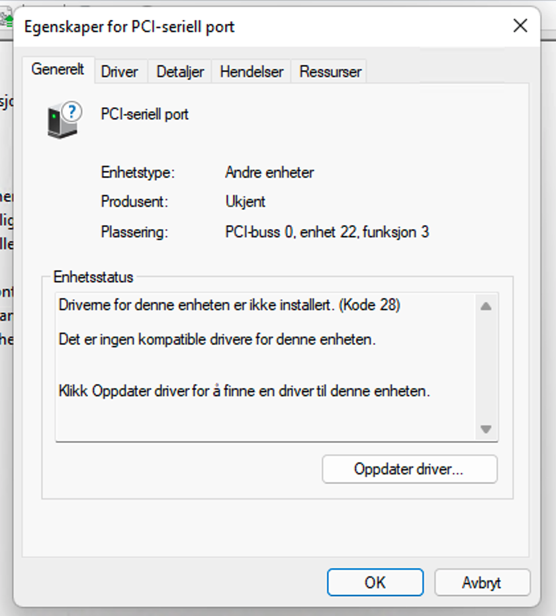This screenshot has height=616, width=556.
Task: Confirm the dialog with OK
Action: tap(375, 582)
